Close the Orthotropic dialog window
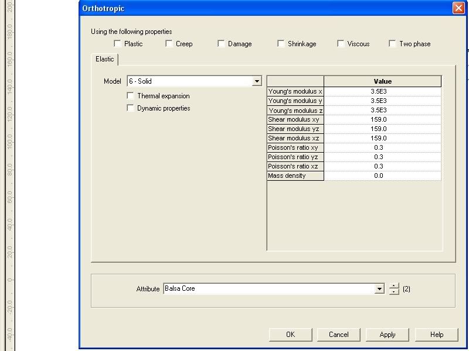The width and height of the screenshot is (469, 351). click(458, 8)
